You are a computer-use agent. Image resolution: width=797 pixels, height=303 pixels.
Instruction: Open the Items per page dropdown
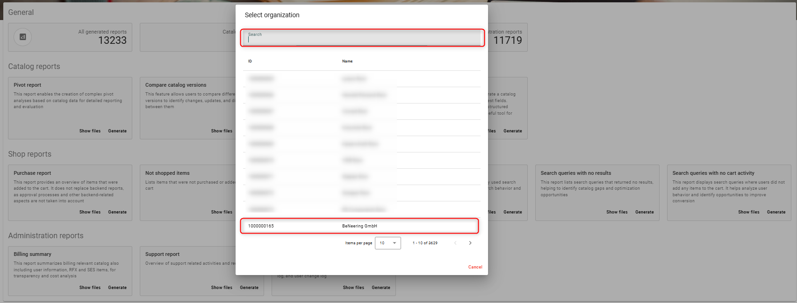point(388,243)
